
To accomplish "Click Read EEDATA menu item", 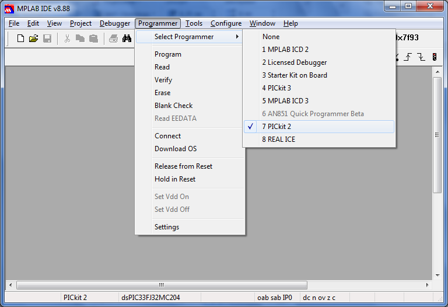I will click(x=190, y=118).
